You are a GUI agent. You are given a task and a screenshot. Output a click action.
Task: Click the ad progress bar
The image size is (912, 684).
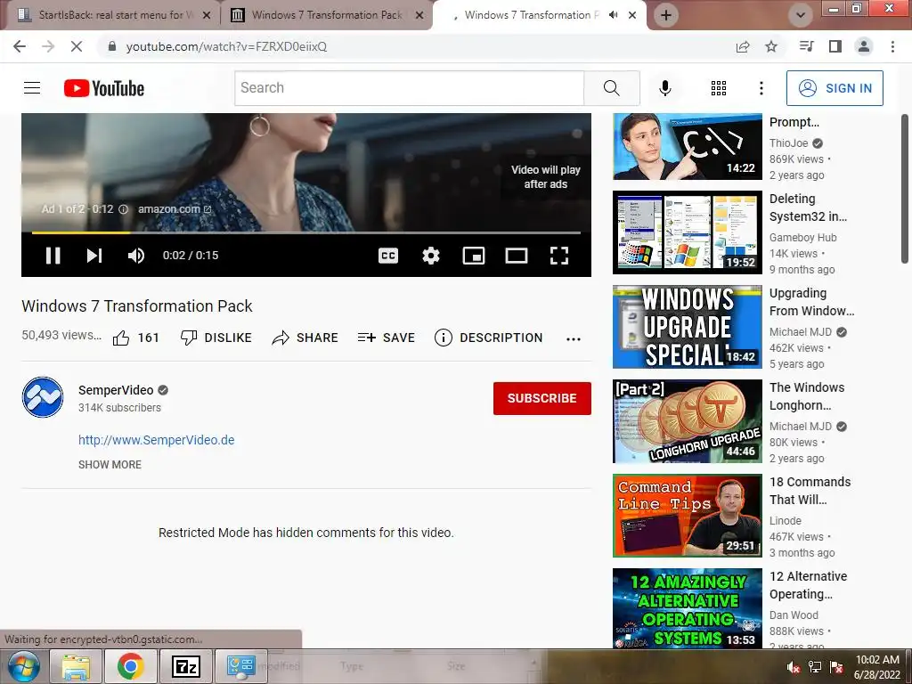(306, 232)
